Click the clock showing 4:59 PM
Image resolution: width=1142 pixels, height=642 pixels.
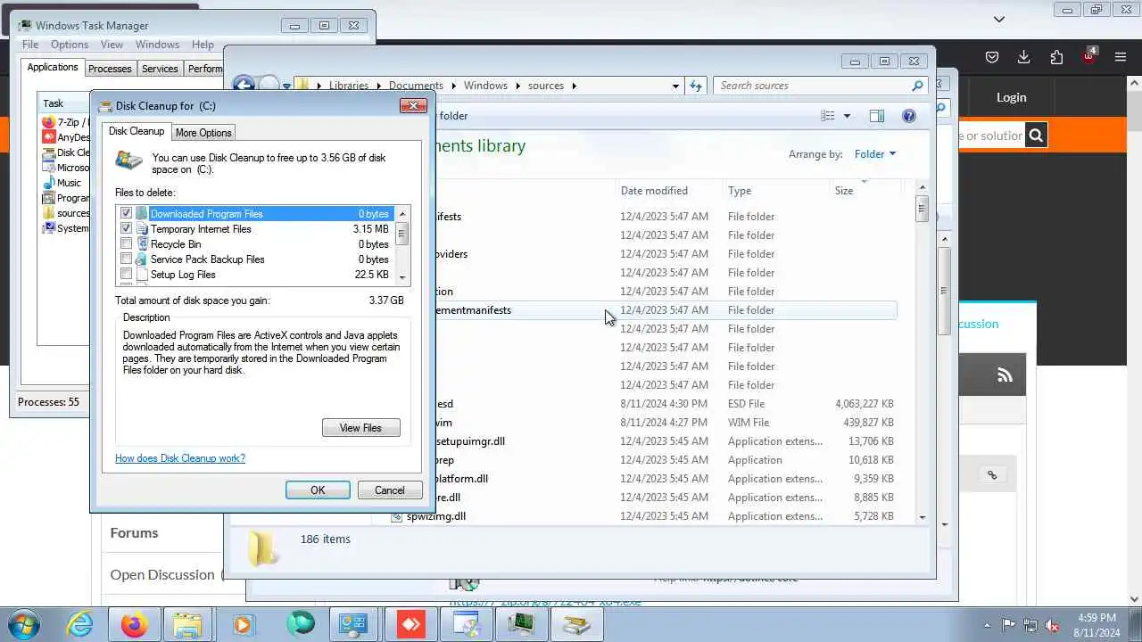pos(1096,618)
